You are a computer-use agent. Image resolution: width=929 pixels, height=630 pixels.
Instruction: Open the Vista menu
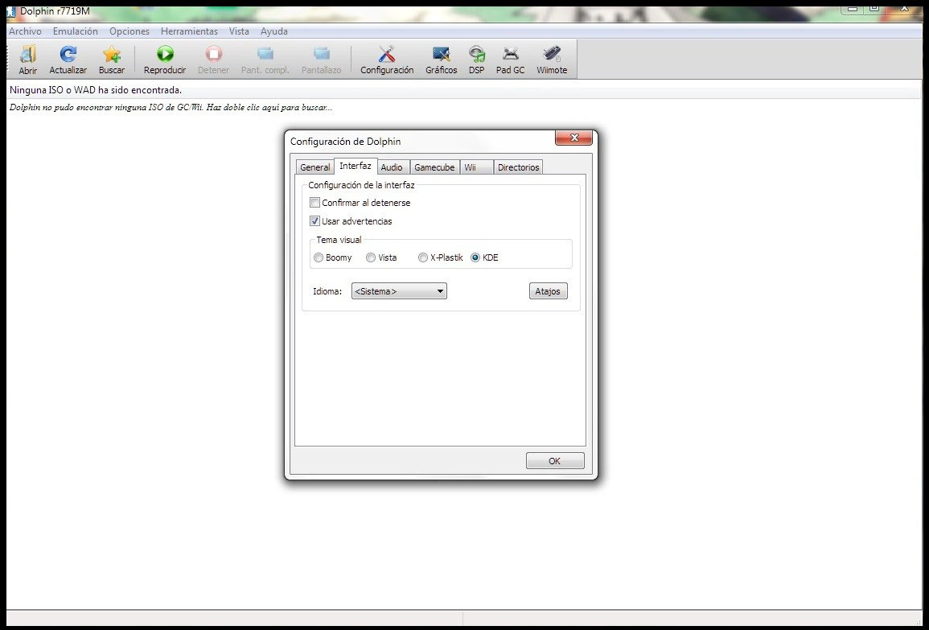click(239, 31)
